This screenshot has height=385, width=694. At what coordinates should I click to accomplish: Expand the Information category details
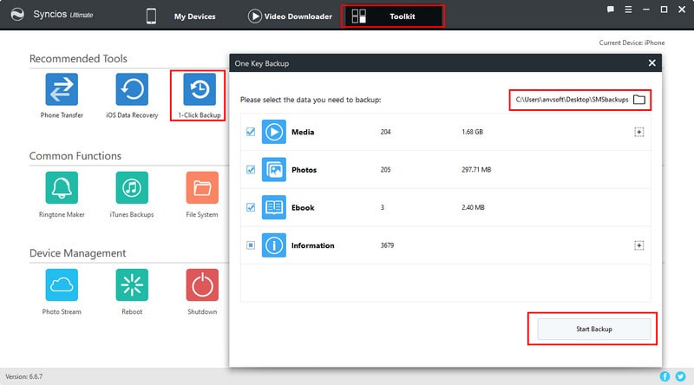coord(639,245)
